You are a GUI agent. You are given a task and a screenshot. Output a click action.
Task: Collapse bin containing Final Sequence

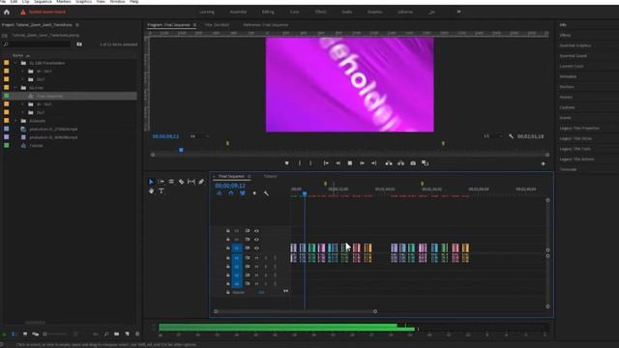pos(15,88)
